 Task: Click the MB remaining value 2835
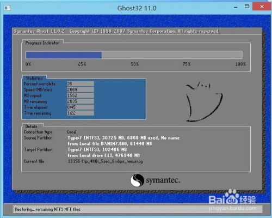coord(81,101)
